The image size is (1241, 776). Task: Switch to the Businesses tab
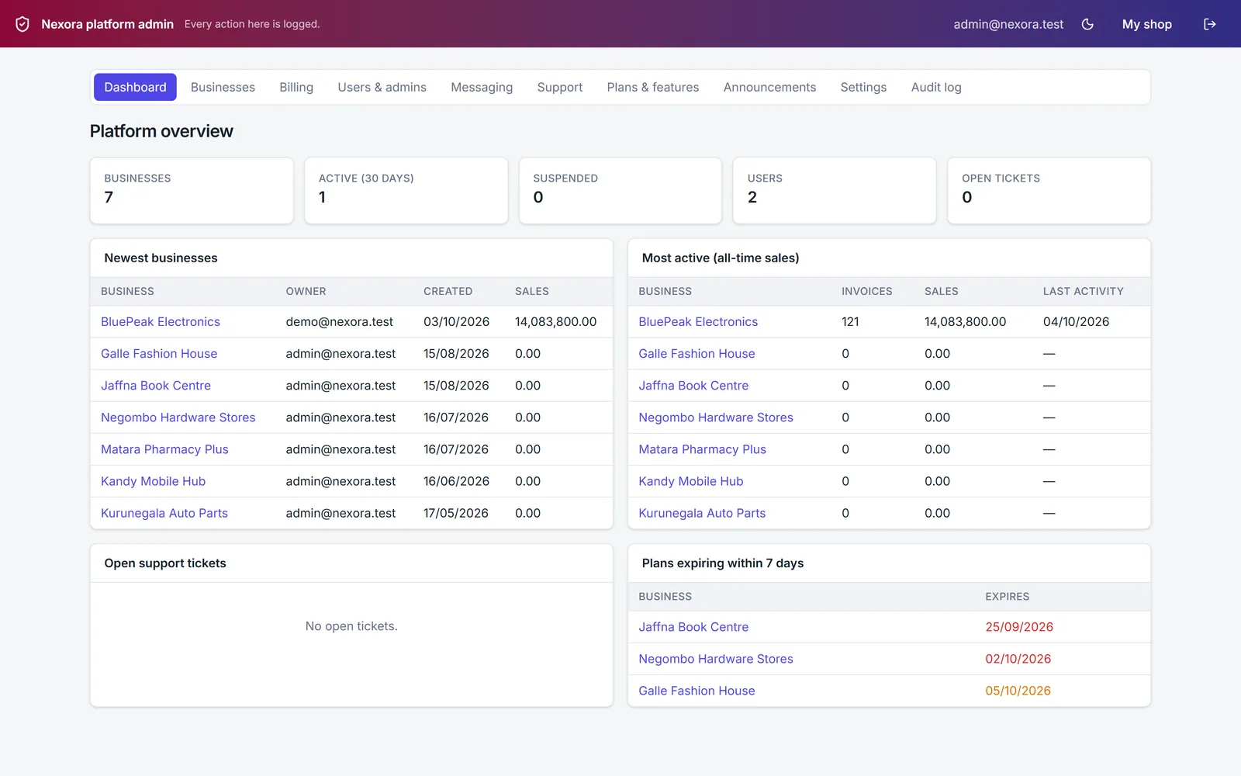point(223,87)
